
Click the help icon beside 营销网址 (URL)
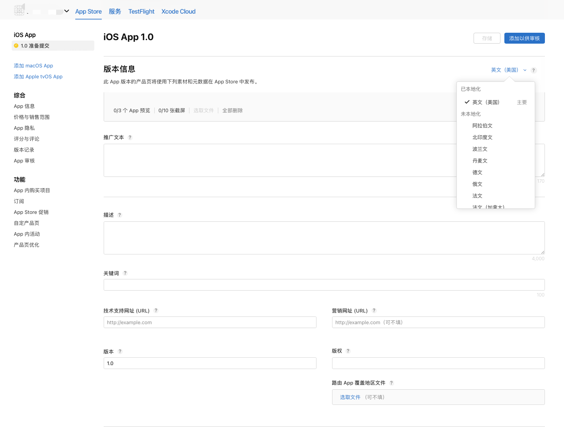pyautogui.click(x=374, y=311)
